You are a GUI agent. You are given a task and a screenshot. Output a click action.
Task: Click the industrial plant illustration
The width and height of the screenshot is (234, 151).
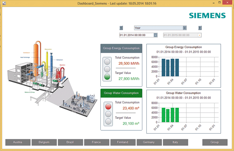(x=37, y=67)
